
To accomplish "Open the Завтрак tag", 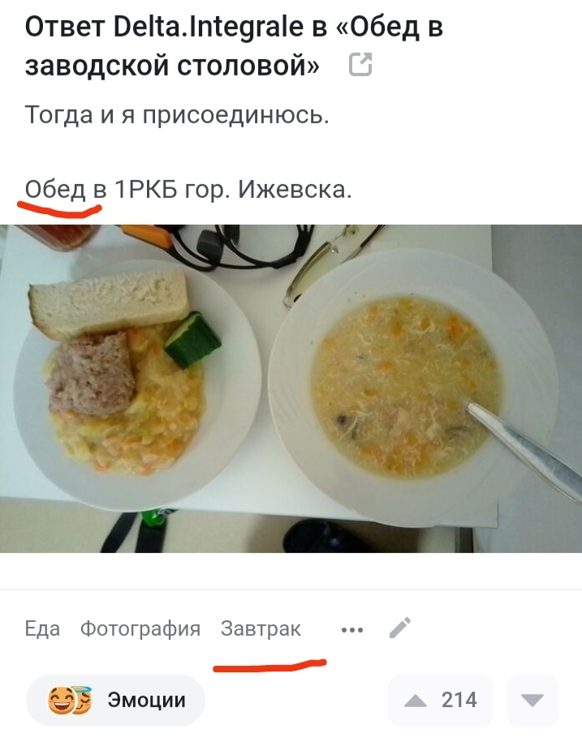I will coord(261,629).
